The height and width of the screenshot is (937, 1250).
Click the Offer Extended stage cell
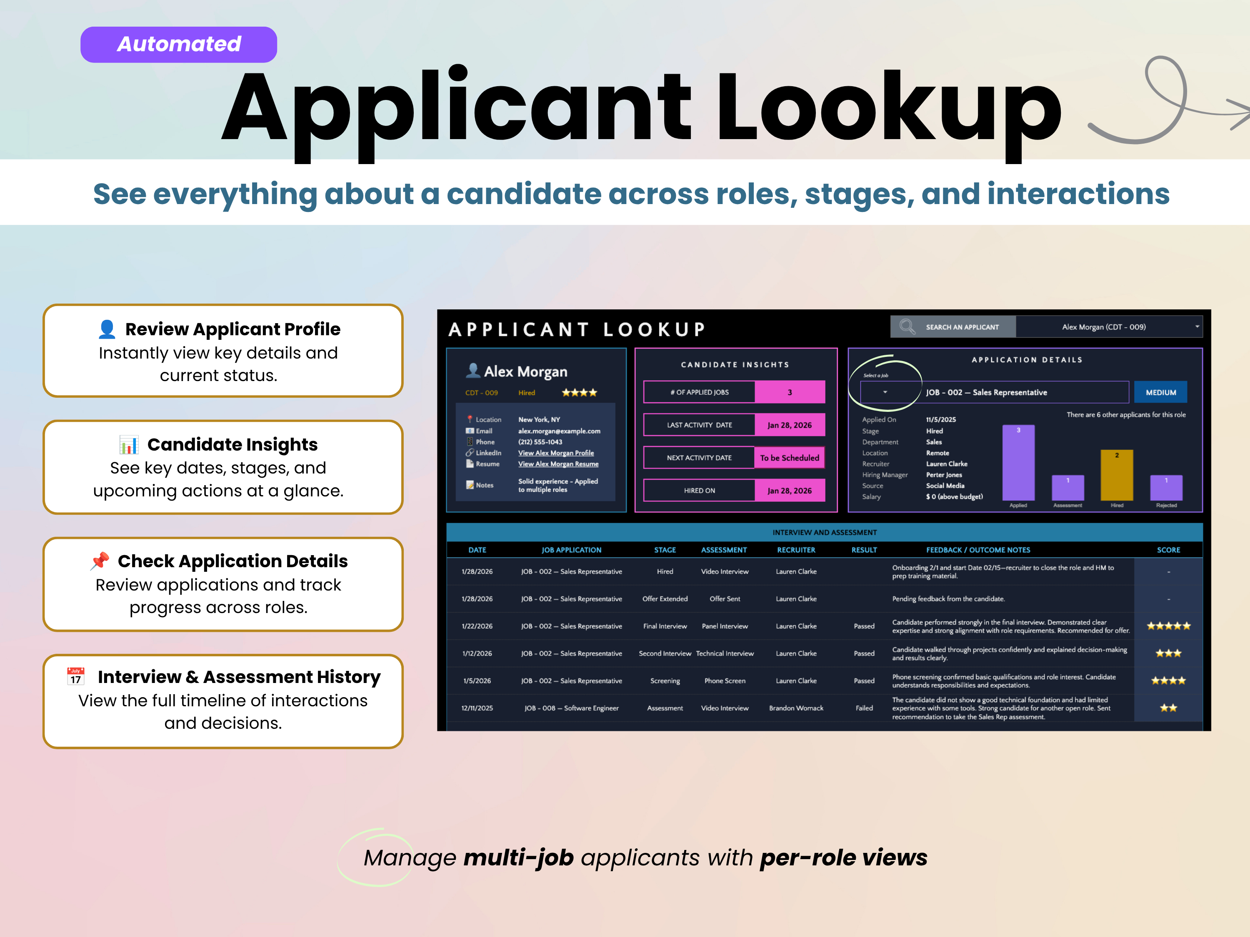click(665, 599)
